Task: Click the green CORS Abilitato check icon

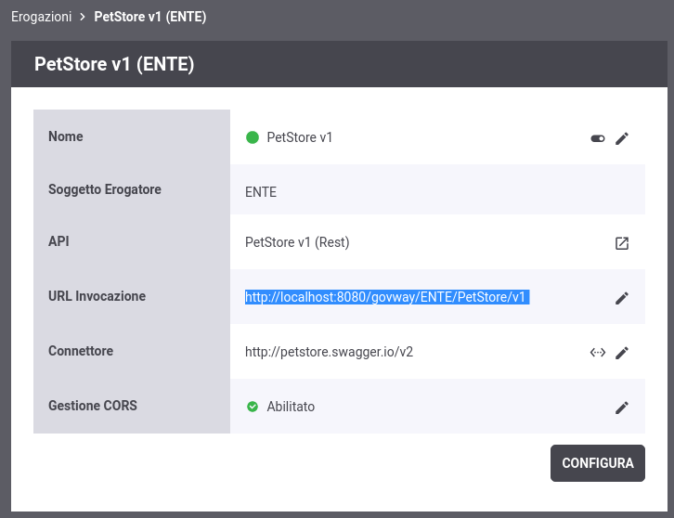Action: (253, 407)
